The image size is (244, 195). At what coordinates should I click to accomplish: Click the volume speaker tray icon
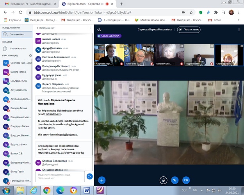(x=219, y=190)
